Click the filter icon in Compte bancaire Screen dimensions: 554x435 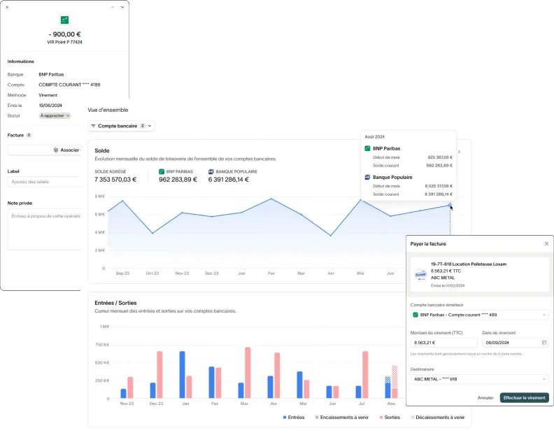tap(93, 126)
